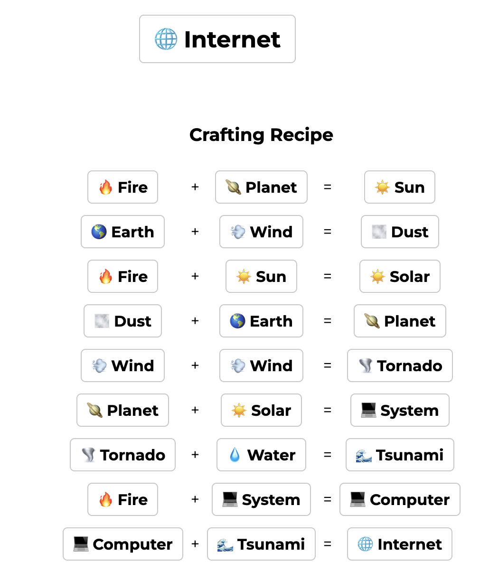Click the laptop icon on the Computer result
This screenshot has width=489, height=581.
357,499
